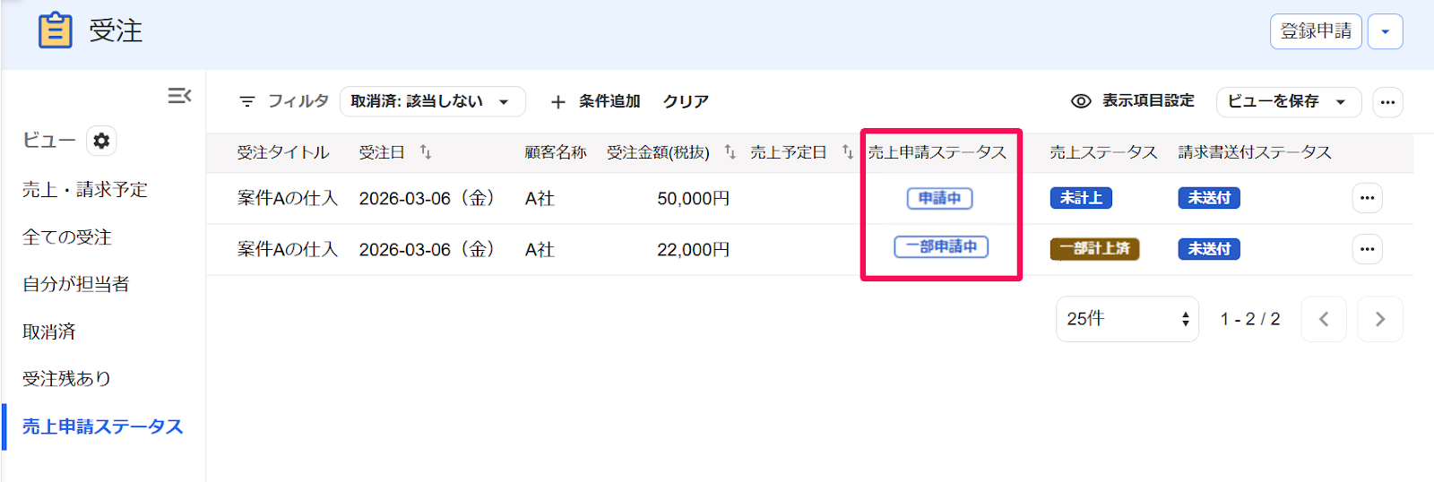This screenshot has height=482, width=1434.
Task: Open row menu for the 22,000円 order
Action: pyautogui.click(x=1367, y=249)
